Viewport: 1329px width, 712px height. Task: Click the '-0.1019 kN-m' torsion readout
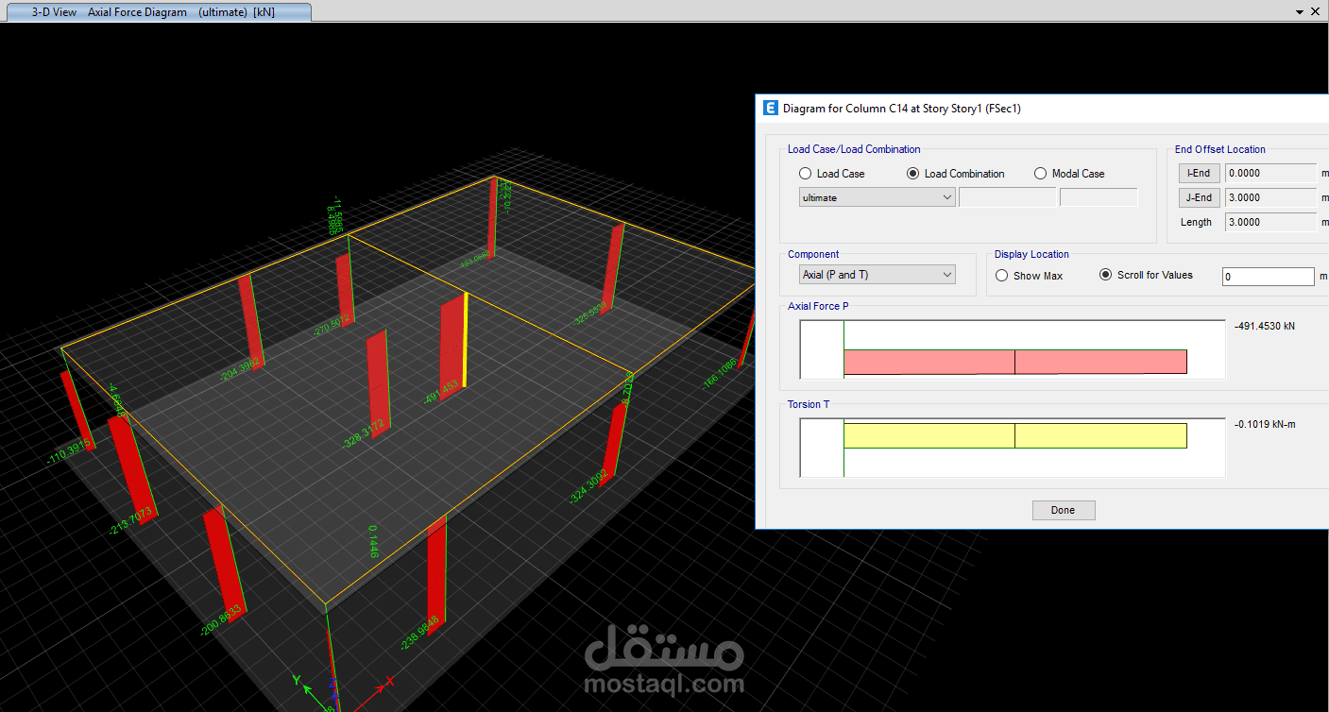pyautogui.click(x=1265, y=424)
